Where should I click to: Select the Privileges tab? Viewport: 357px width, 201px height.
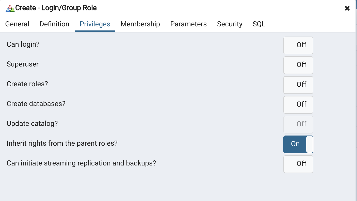pyautogui.click(x=95, y=24)
